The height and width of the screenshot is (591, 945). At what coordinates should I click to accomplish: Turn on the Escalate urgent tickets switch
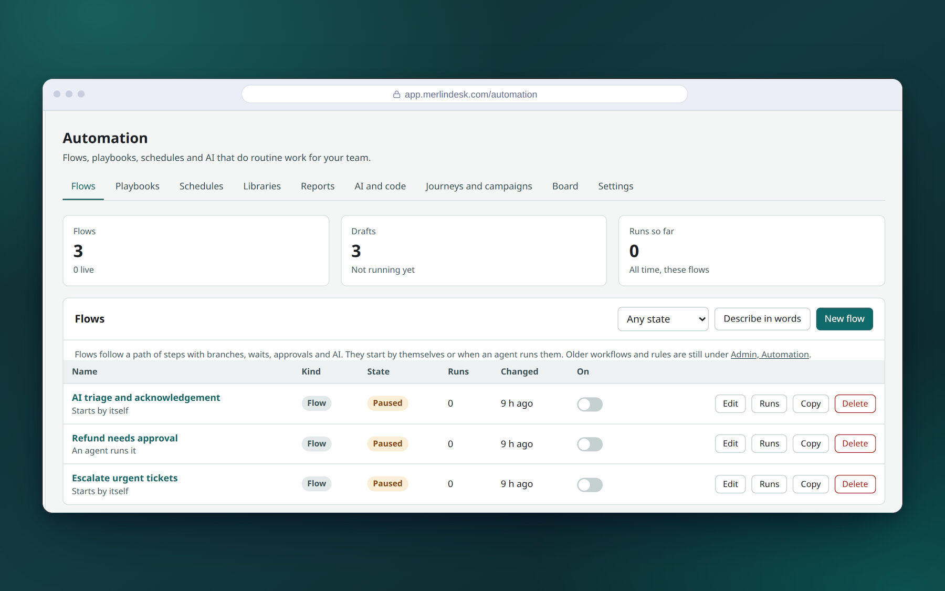[x=590, y=484]
